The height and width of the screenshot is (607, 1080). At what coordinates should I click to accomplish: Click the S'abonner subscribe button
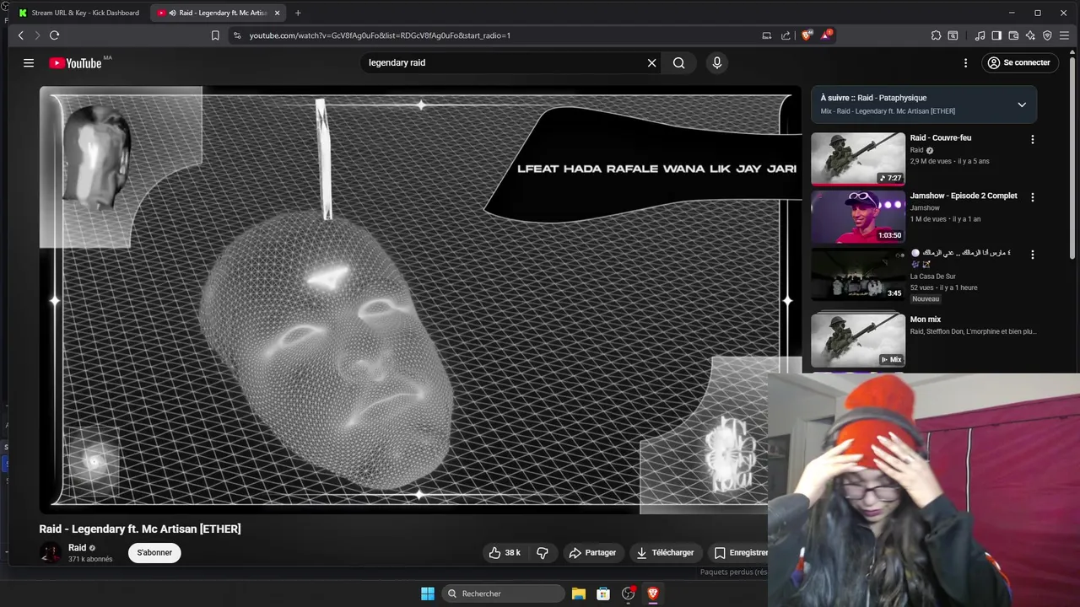pyautogui.click(x=154, y=553)
